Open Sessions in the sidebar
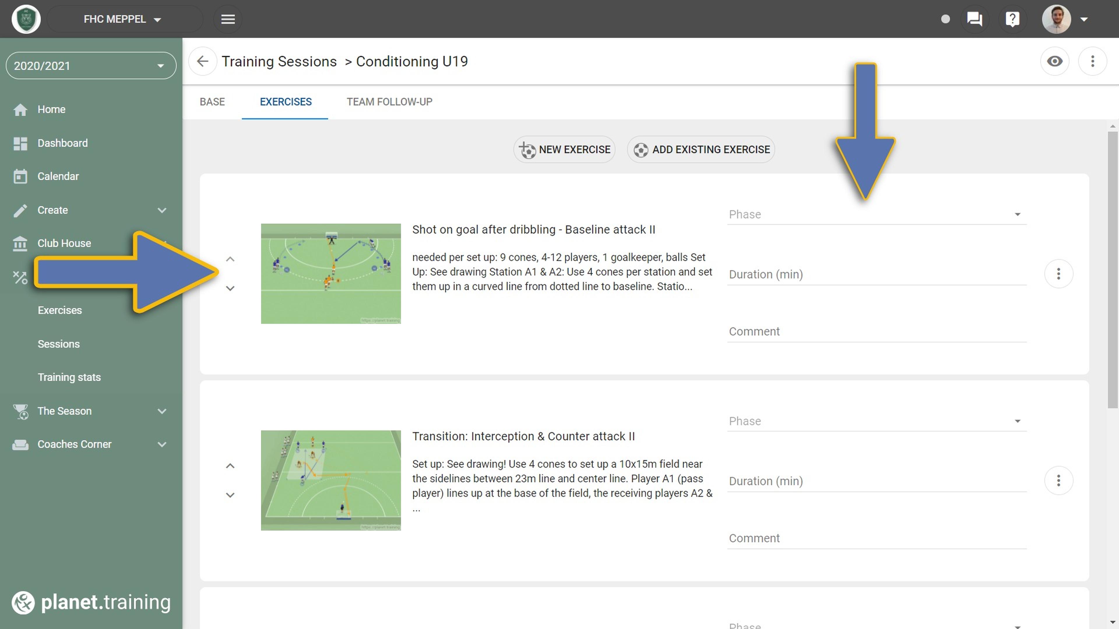The height and width of the screenshot is (629, 1119). [59, 344]
